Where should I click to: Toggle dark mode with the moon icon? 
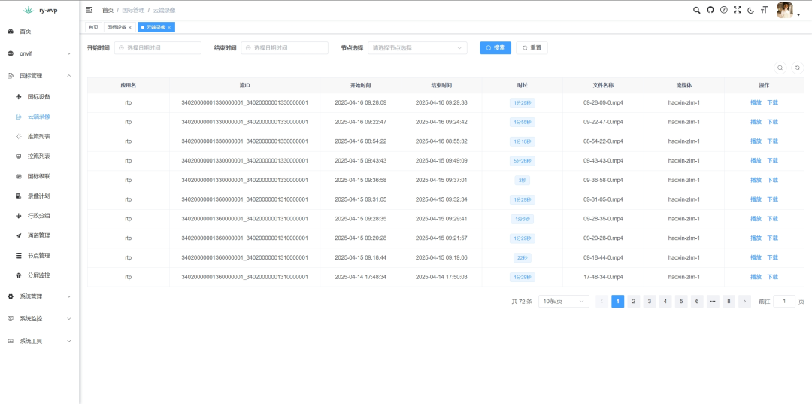pyautogui.click(x=750, y=10)
